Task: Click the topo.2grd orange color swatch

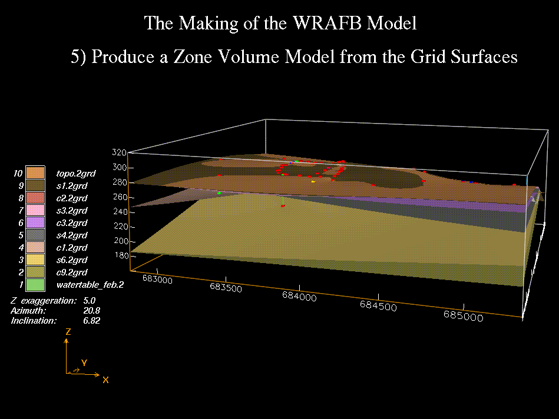Action: pyautogui.click(x=36, y=173)
